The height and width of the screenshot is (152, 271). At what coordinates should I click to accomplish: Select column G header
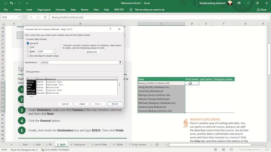pyautogui.click(x=245, y=24)
